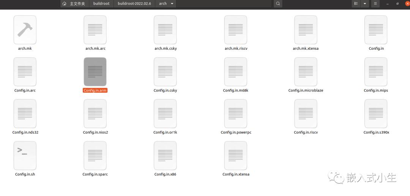Open view options dropdown arrow
Screen dimensions: 410x196
pos(364,4)
